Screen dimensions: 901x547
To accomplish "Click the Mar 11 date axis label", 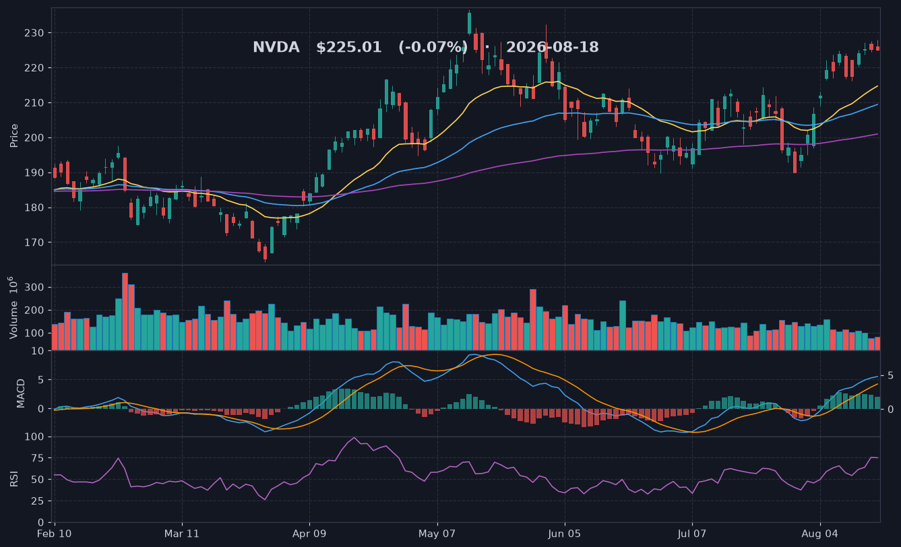I will [182, 534].
